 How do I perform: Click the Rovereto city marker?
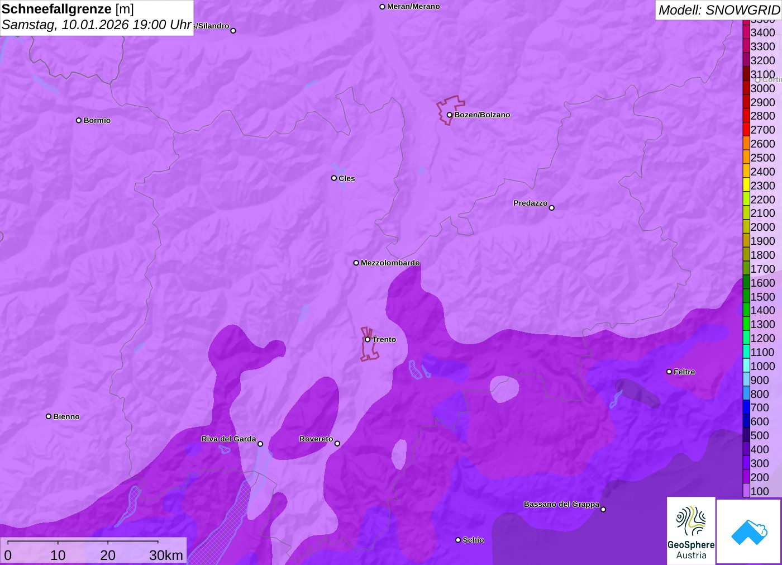click(x=337, y=444)
